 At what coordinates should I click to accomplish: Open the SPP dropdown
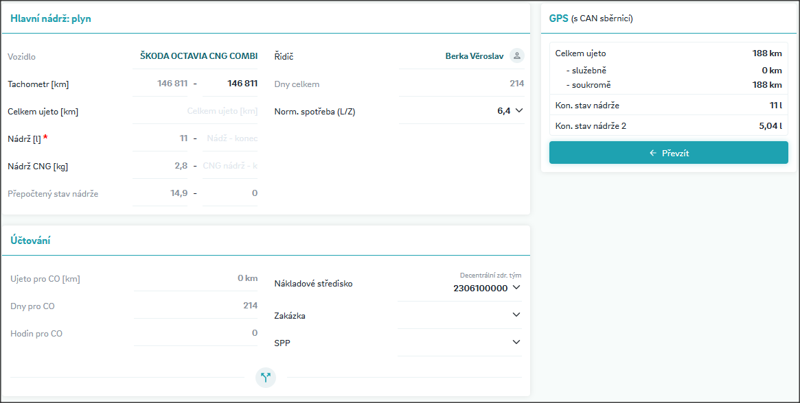(x=516, y=343)
